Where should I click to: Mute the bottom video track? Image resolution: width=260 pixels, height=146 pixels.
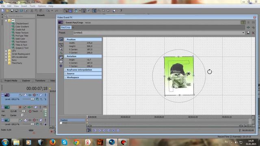41,120
